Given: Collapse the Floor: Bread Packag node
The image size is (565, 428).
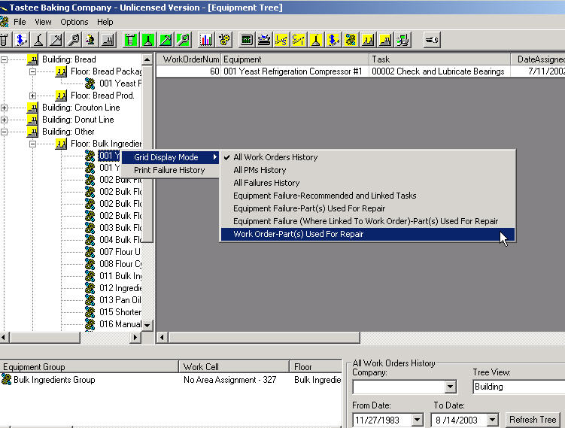Looking at the screenshot, I should [32, 71].
